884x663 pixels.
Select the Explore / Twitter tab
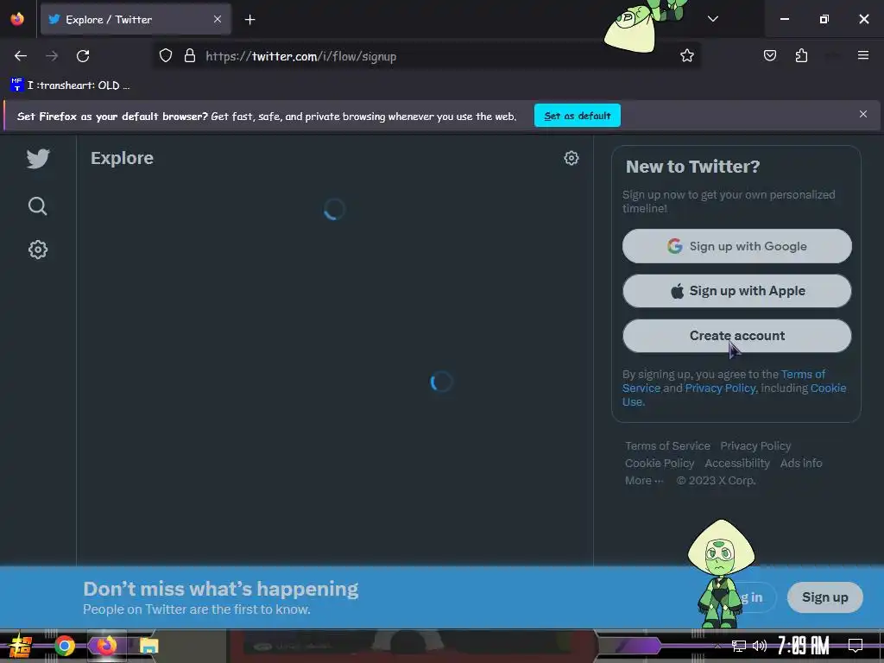click(136, 19)
